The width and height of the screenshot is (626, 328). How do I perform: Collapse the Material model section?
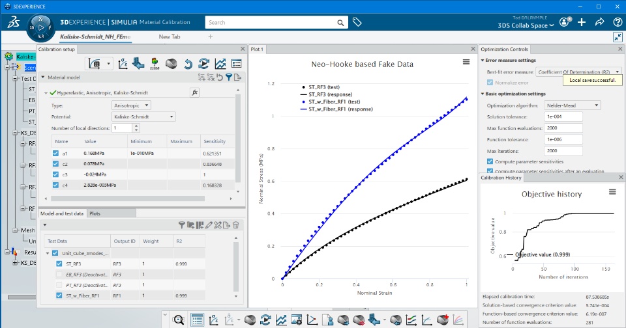43,77
